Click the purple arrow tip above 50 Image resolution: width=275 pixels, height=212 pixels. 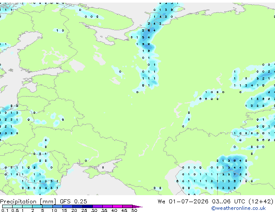(x=137, y=206)
